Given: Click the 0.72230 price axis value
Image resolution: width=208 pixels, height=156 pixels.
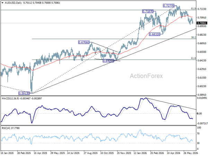Looking at the screenshot, I should 202,9.
